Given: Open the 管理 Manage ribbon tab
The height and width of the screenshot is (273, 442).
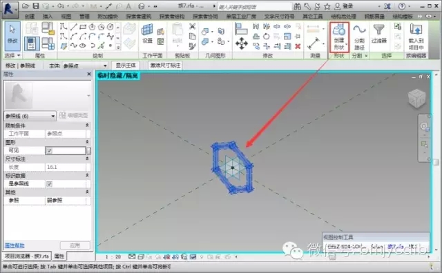Looking at the screenshot, I should tap(84, 17).
